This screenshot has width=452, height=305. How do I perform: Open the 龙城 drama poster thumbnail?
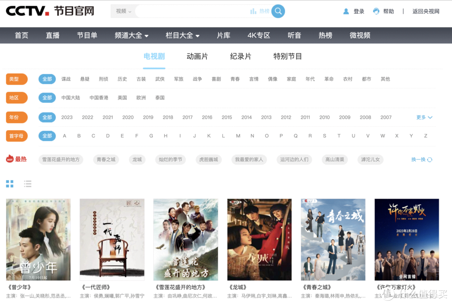(x=259, y=240)
